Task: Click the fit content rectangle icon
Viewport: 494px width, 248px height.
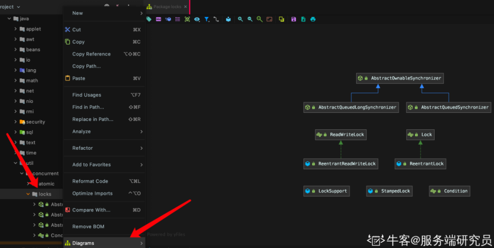Action: [x=269, y=19]
